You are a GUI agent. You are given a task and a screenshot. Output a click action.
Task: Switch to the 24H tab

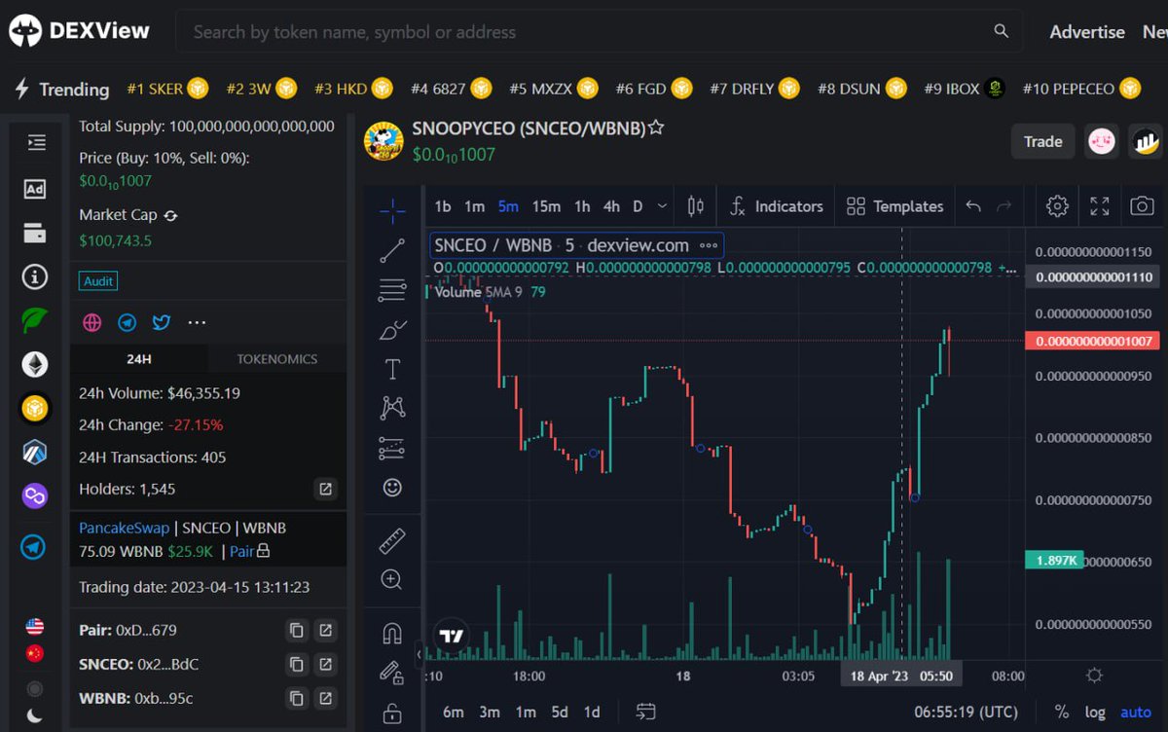(139, 359)
